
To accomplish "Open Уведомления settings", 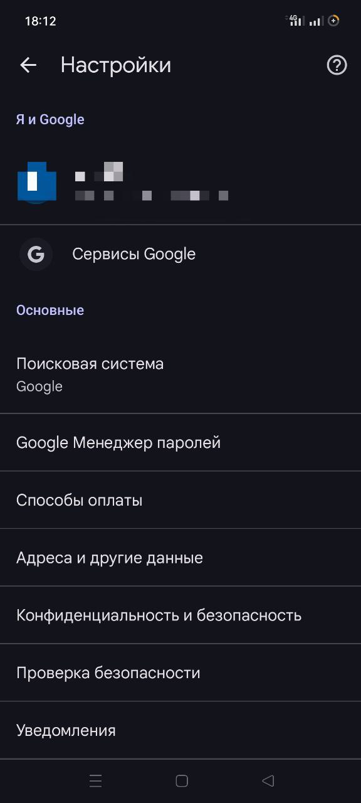I will click(180, 730).
